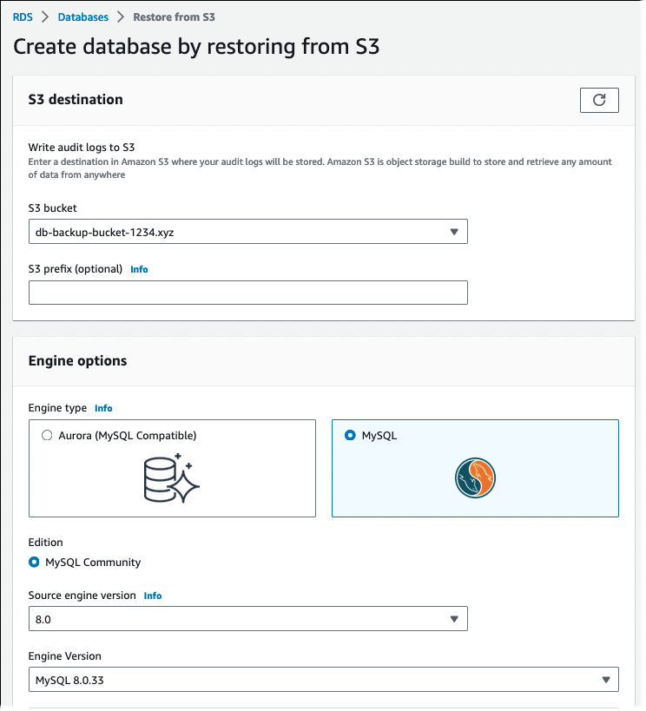Select the MySQL Community edition radio
Image resolution: width=646 pixels, height=711 pixels.
pyautogui.click(x=34, y=563)
